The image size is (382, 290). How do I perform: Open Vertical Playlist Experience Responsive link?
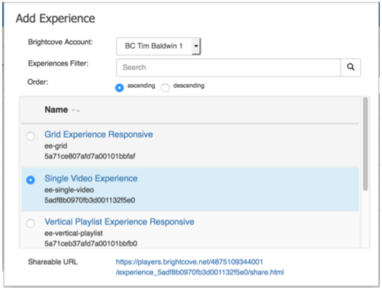pos(120,222)
